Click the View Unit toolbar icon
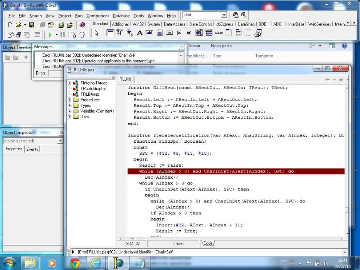This screenshot has height=270, width=360. (x=10, y=35)
